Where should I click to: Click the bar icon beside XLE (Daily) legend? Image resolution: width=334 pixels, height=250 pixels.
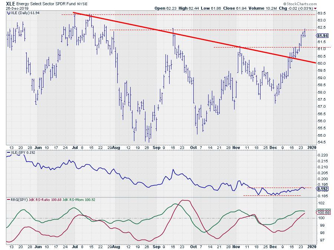click(x=9, y=13)
